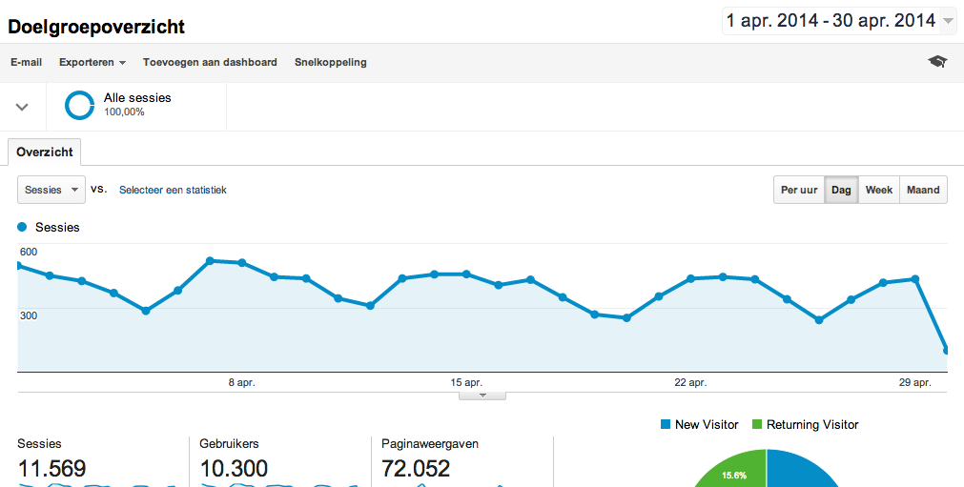Click the Sessies value 11.569
Viewport: 964px width, 487px height.
[x=51, y=469]
